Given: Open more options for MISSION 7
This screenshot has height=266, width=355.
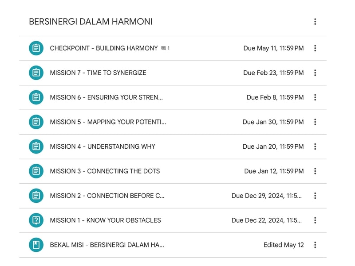Looking at the screenshot, I should click(x=315, y=73).
